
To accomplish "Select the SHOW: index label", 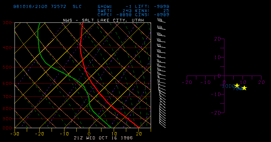I will 105,7.
